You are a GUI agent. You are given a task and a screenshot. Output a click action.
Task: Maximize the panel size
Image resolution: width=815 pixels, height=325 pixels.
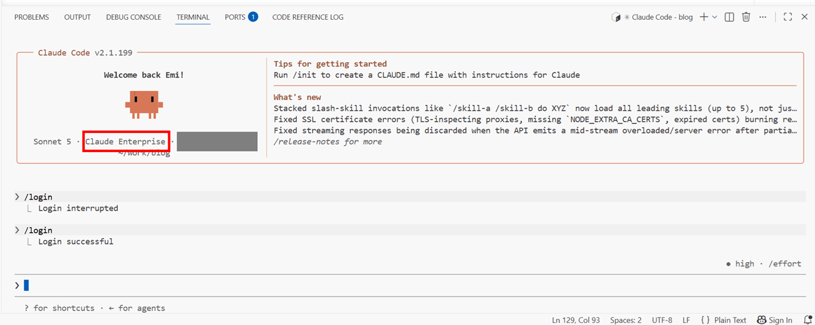coord(788,17)
